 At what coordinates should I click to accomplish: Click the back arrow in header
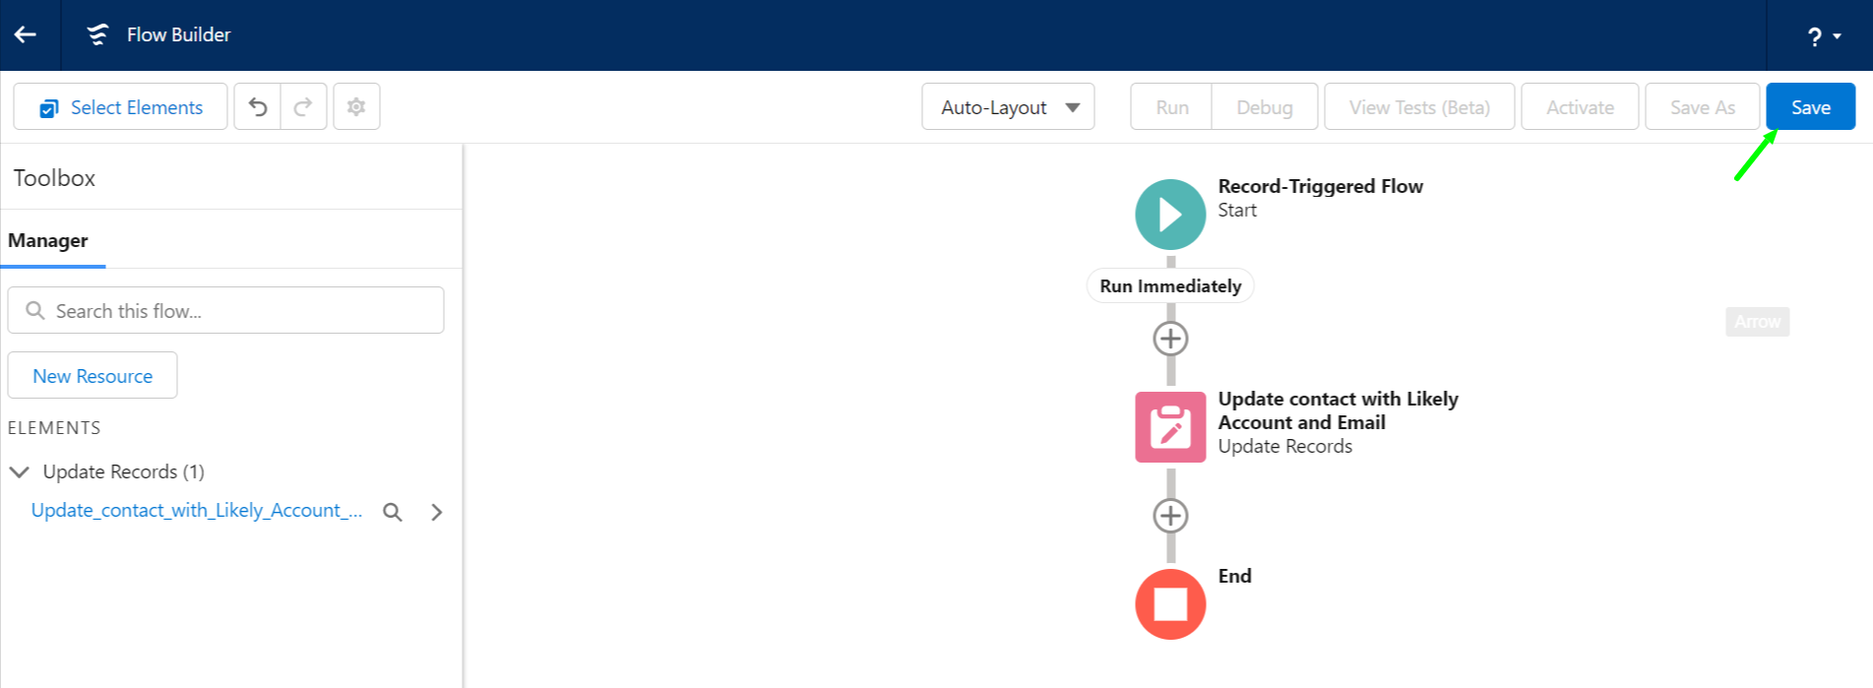click(26, 34)
